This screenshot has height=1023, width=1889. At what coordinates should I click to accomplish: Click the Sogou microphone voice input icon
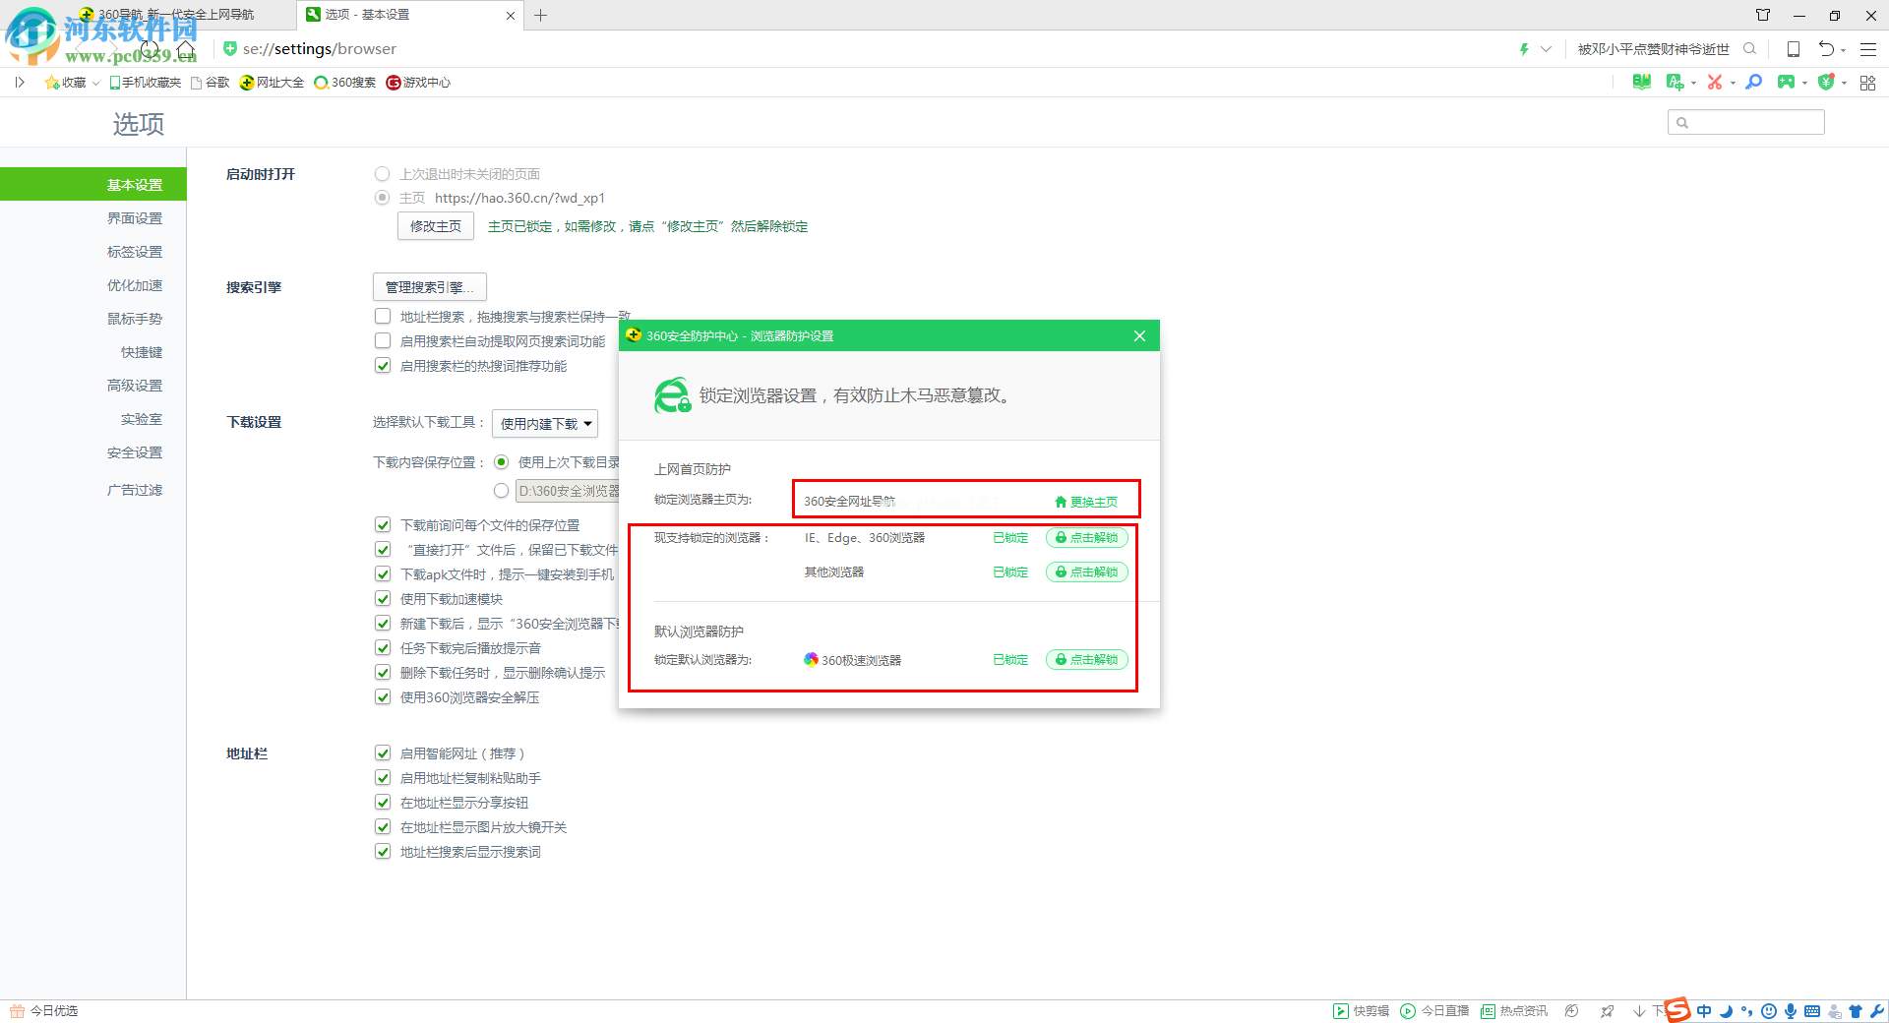pos(1791,1011)
